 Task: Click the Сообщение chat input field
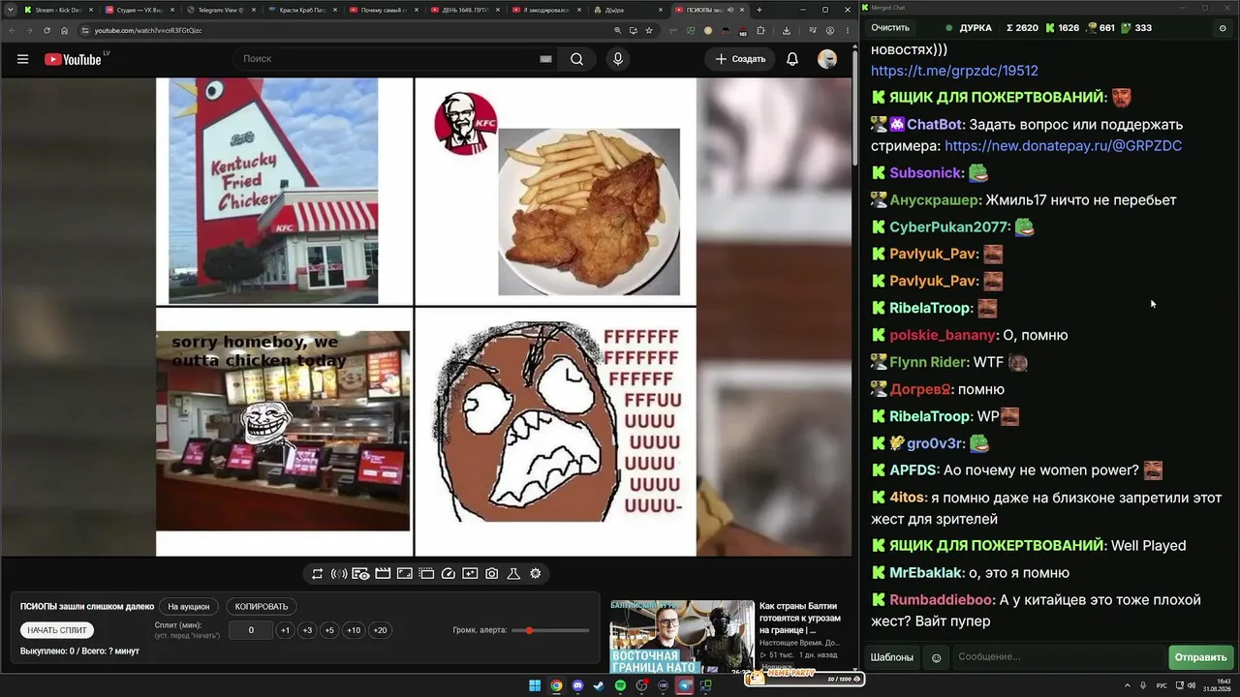(x=1059, y=657)
